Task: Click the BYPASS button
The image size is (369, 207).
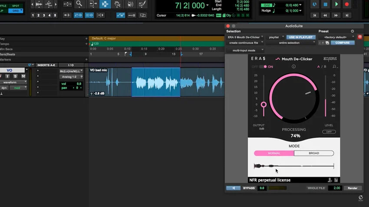Action: coord(249,188)
